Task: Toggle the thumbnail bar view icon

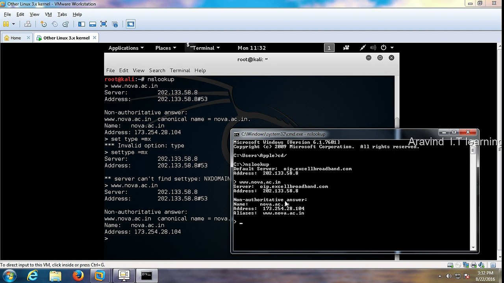Action: [93, 24]
